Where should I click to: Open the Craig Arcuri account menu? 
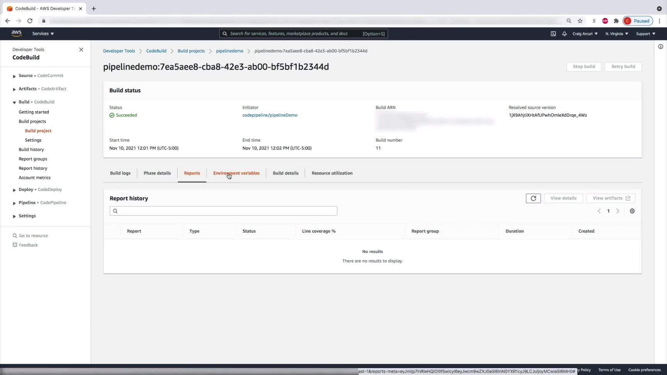click(x=585, y=34)
